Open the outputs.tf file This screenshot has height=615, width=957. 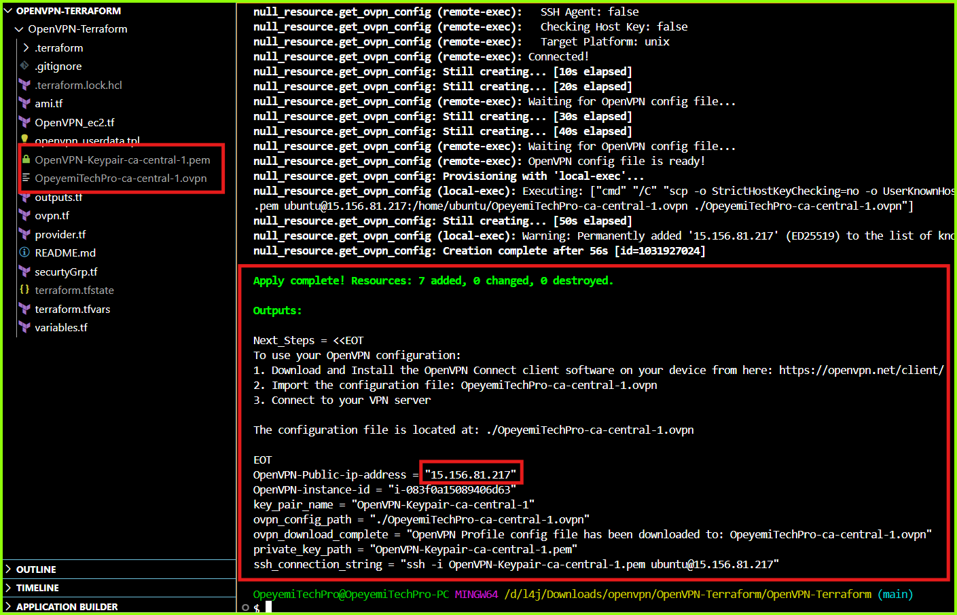point(58,198)
